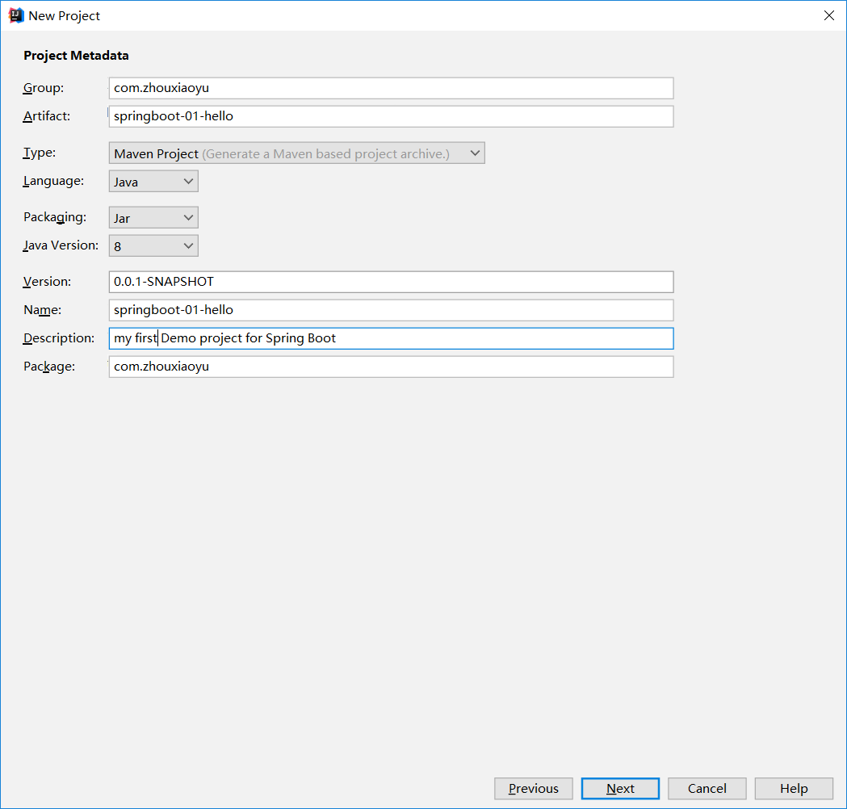Image resolution: width=847 pixels, height=809 pixels.
Task: Click the Package: label
Action: tap(49, 367)
